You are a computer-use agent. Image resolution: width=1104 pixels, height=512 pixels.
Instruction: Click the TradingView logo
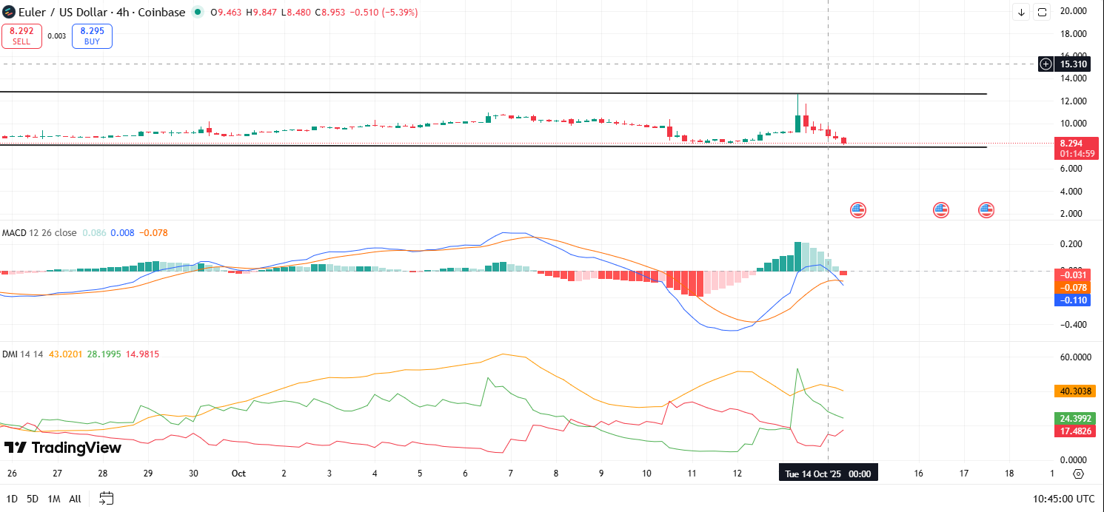click(x=63, y=448)
